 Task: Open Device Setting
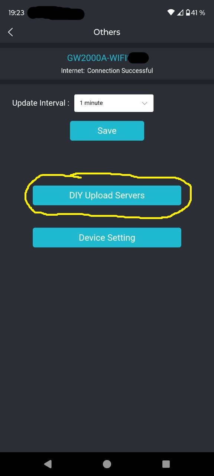point(107,238)
